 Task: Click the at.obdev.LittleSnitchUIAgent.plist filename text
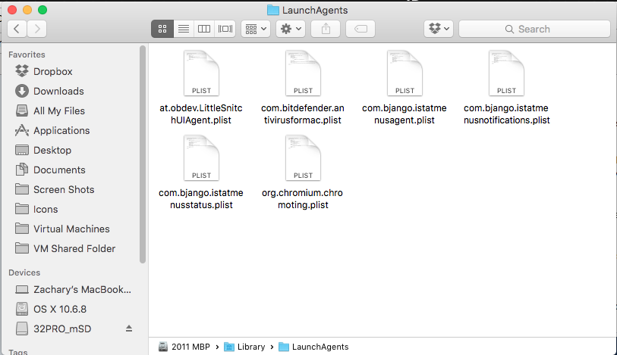[201, 114]
